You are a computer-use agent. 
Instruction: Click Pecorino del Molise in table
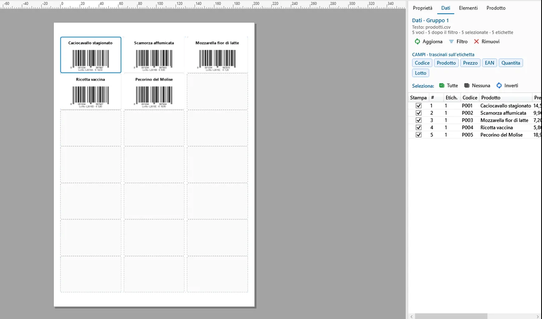pos(502,135)
